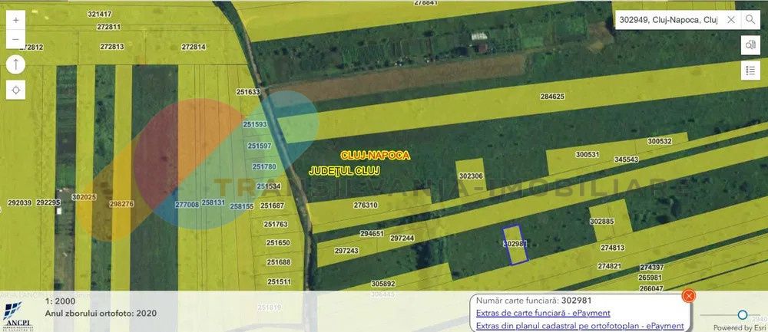Click the locate my position button
The image size is (768, 332).
pos(16,90)
